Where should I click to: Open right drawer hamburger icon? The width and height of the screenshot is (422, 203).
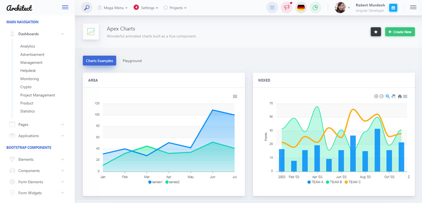click(x=413, y=7)
